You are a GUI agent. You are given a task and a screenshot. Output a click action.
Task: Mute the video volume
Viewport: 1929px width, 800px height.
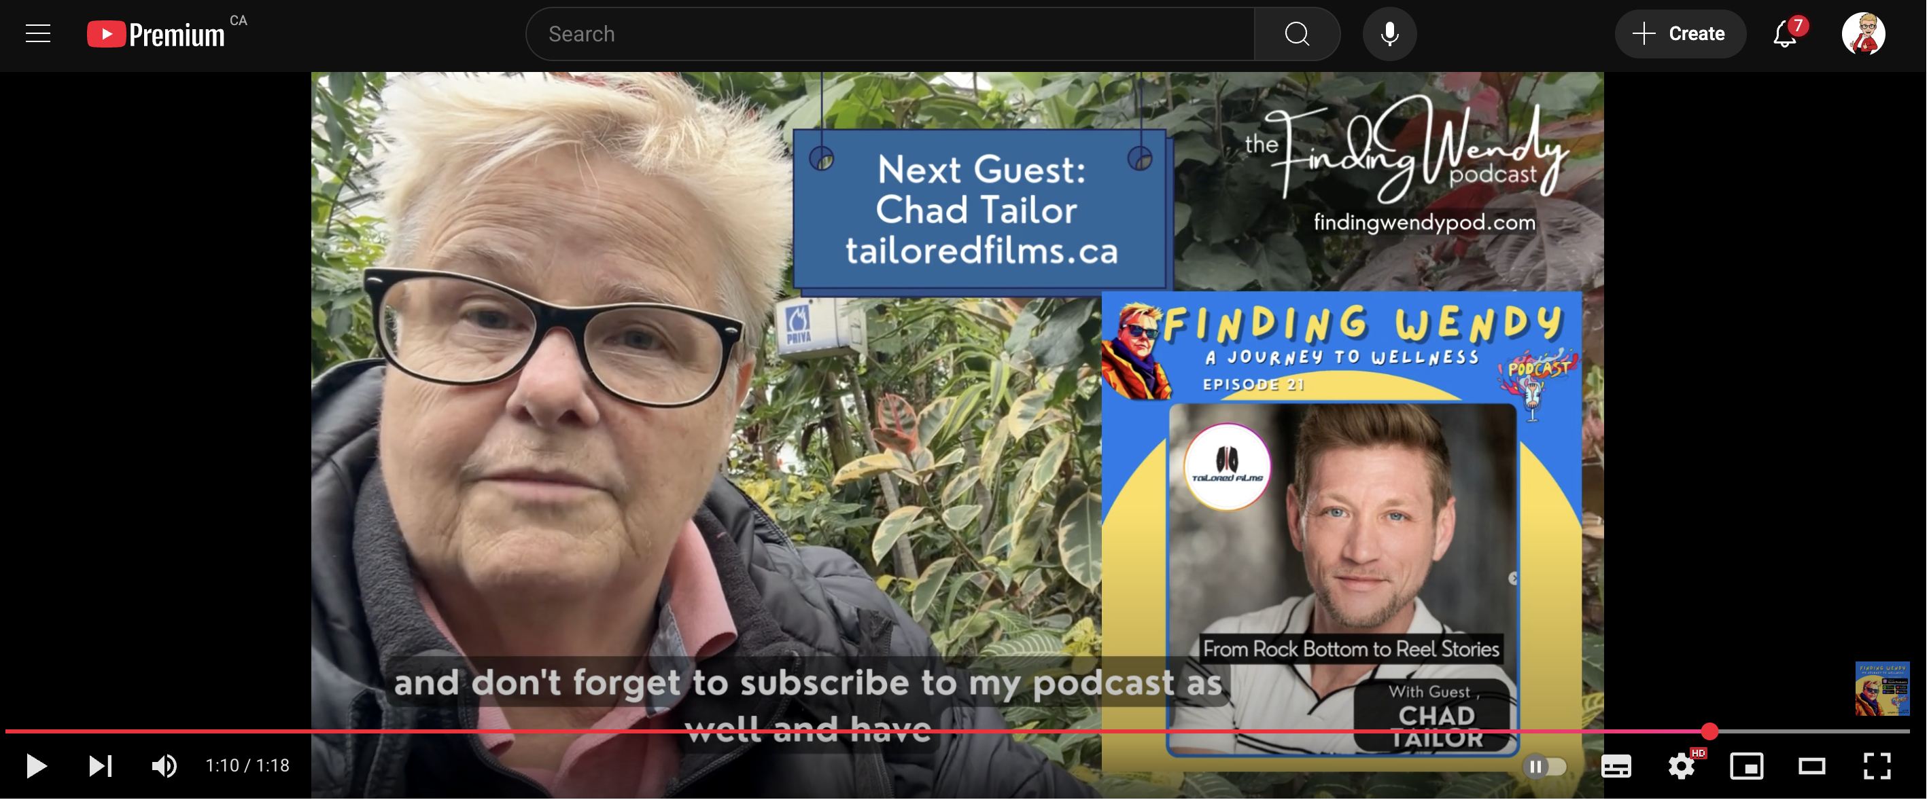pyautogui.click(x=164, y=765)
